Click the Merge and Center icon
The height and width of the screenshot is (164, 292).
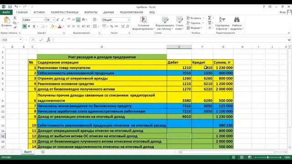click(x=95, y=26)
